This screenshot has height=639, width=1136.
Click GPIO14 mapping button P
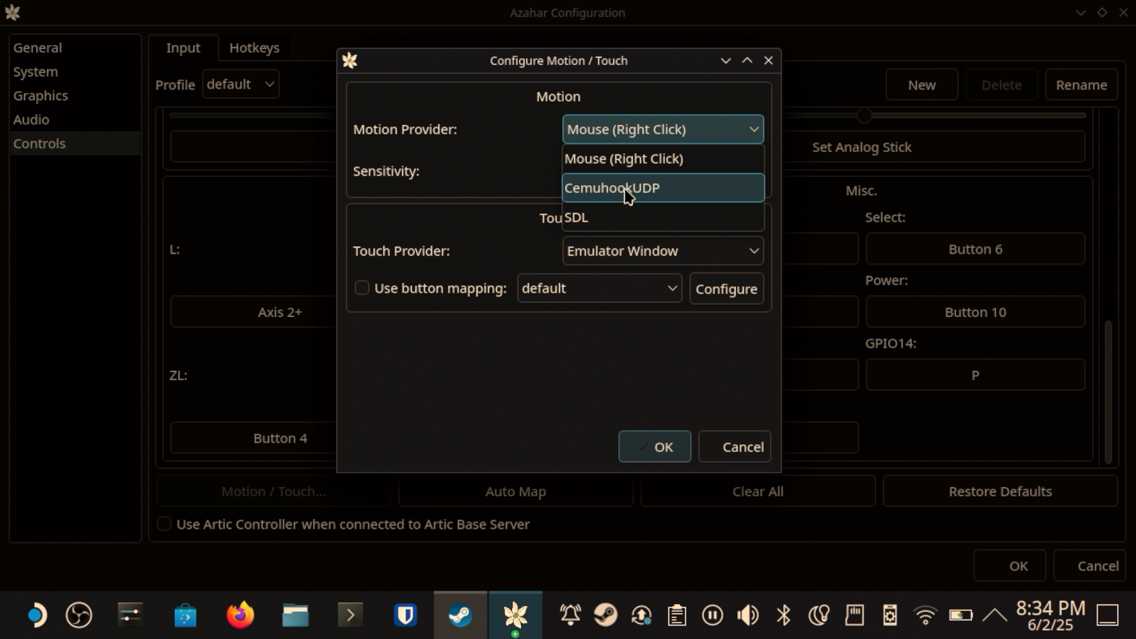(x=975, y=375)
